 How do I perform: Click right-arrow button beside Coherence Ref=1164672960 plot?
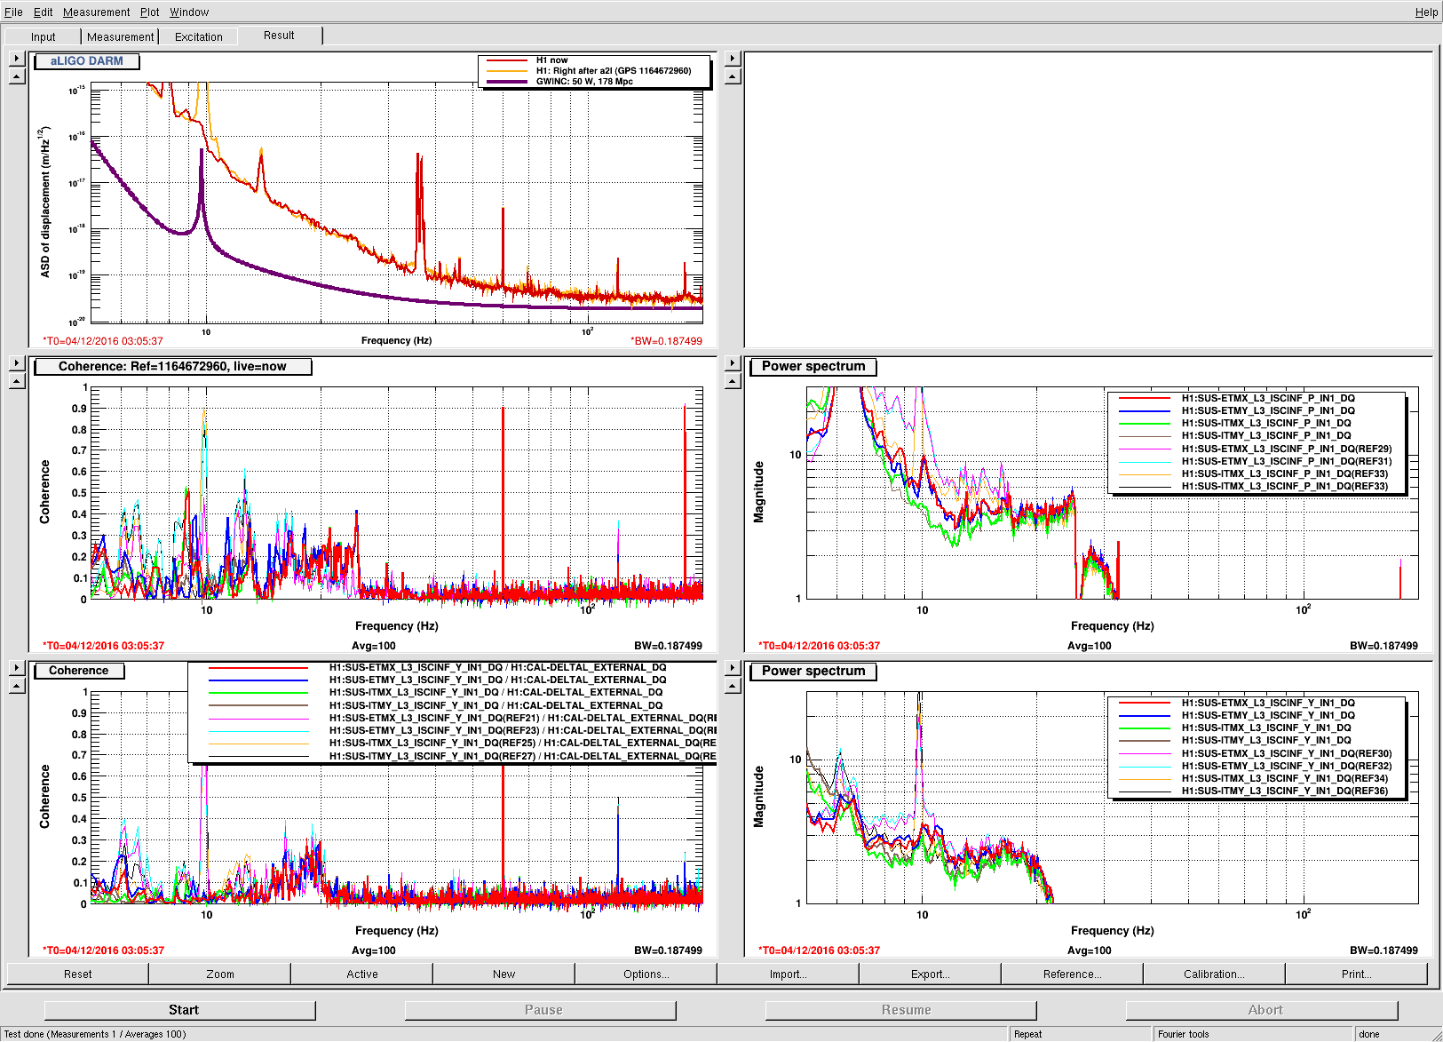[17, 363]
